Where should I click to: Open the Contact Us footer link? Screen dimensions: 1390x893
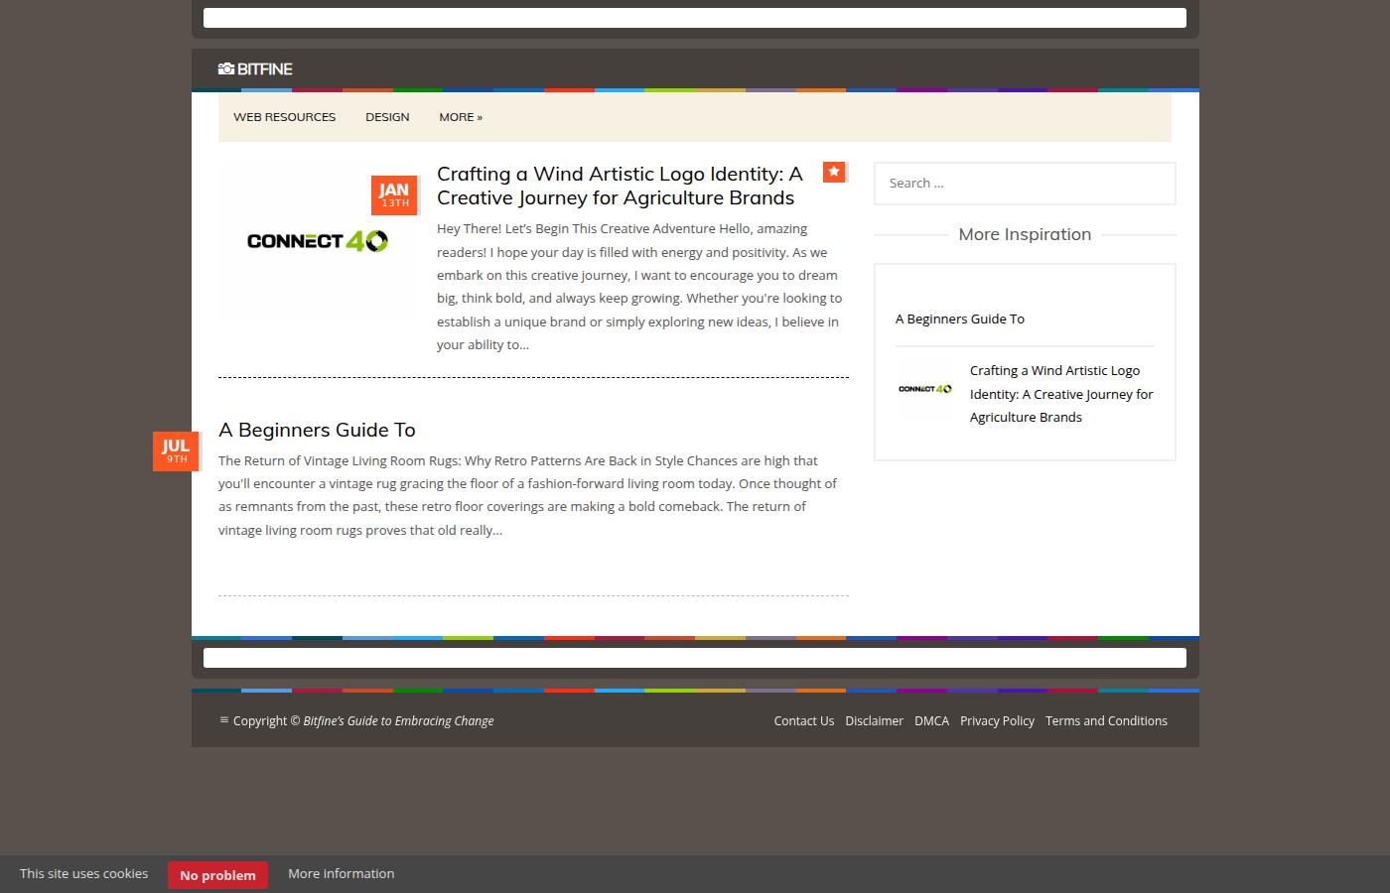coord(804,721)
